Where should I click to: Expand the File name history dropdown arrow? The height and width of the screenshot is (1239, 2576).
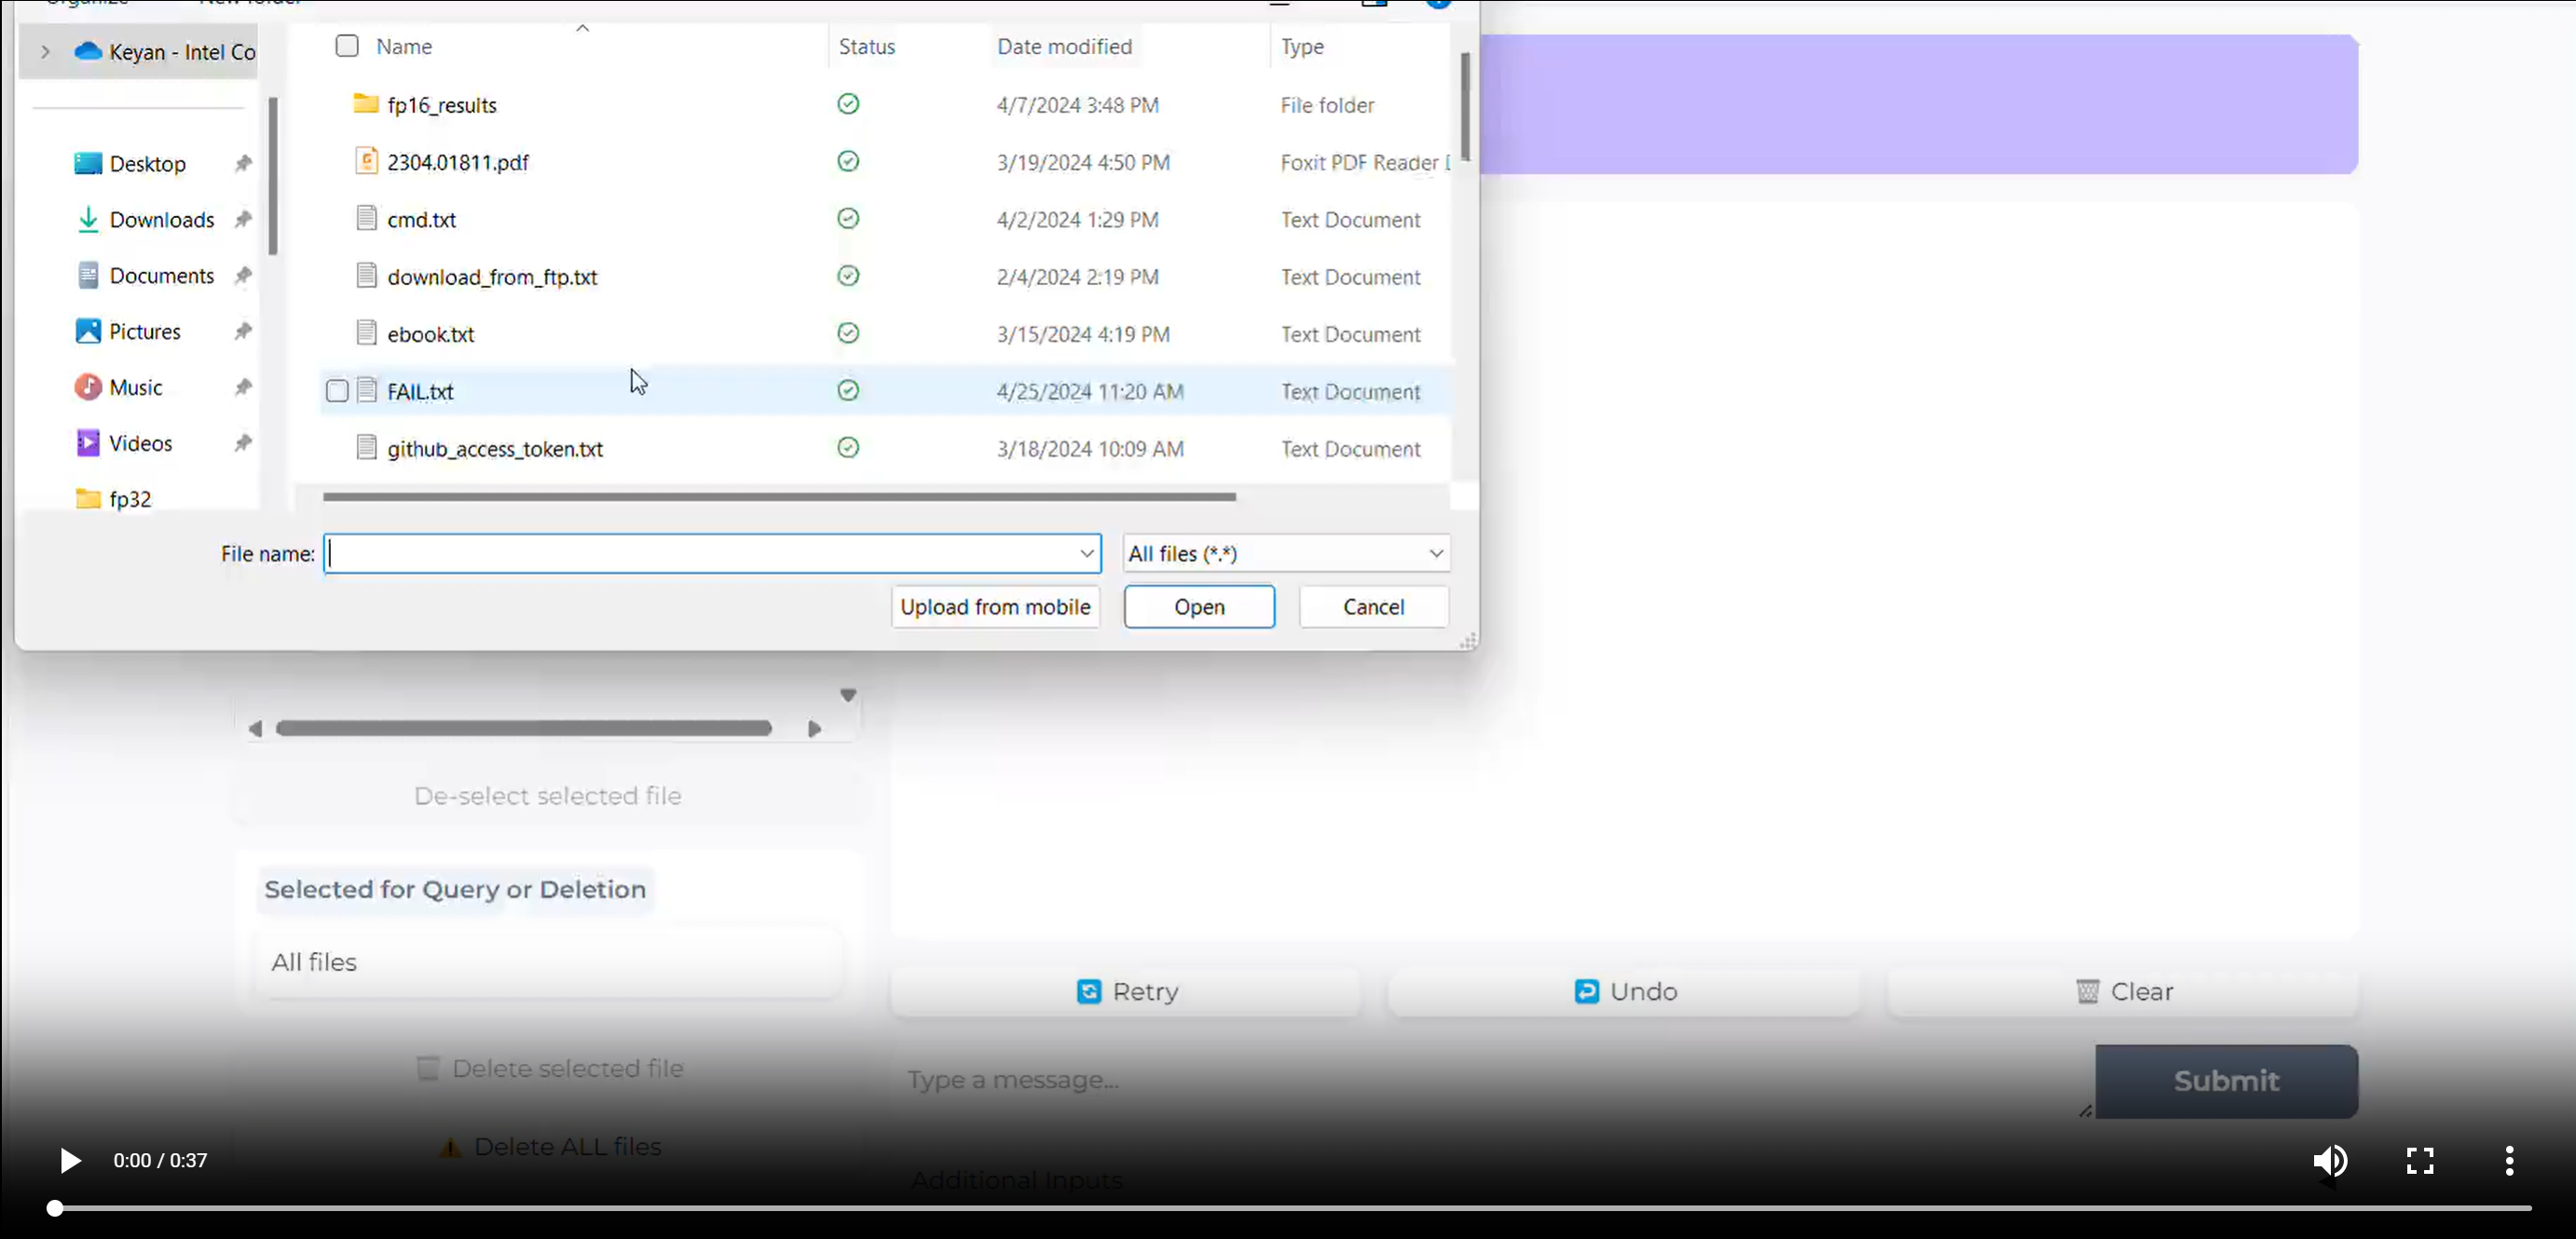(1086, 553)
